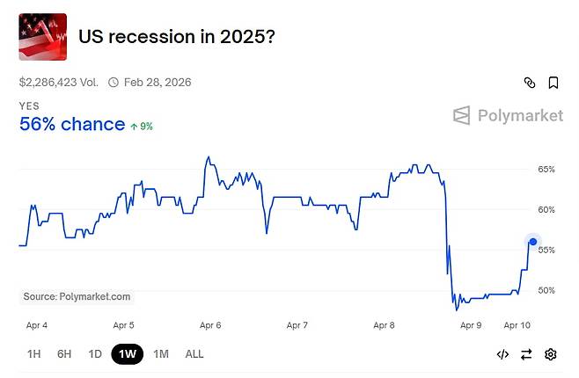Display ALL time chart history

[194, 354]
